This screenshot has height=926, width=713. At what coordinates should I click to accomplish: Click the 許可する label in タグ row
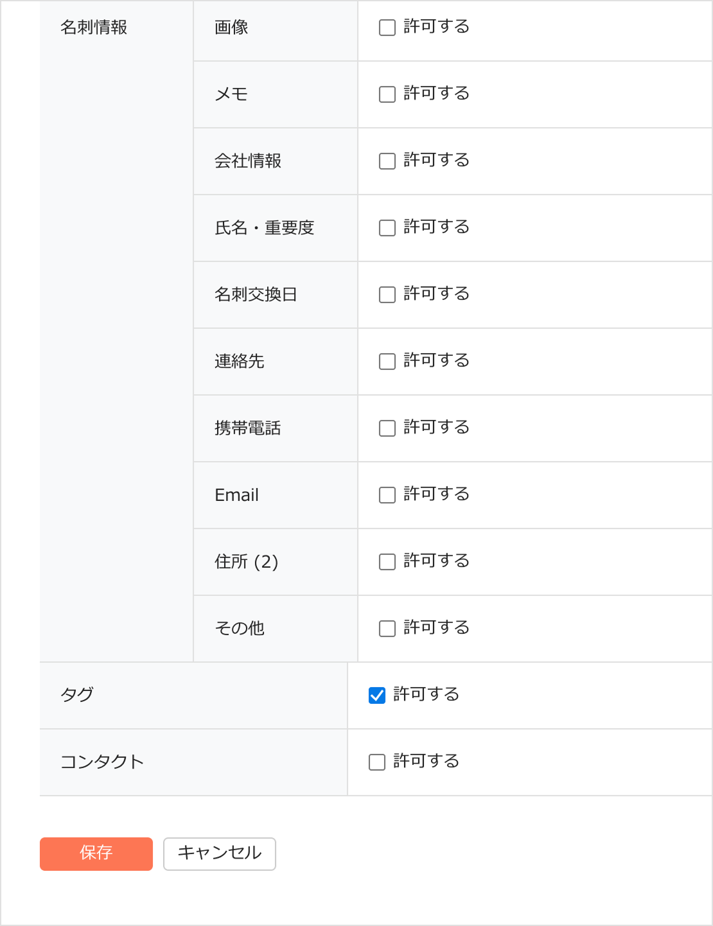(x=426, y=695)
